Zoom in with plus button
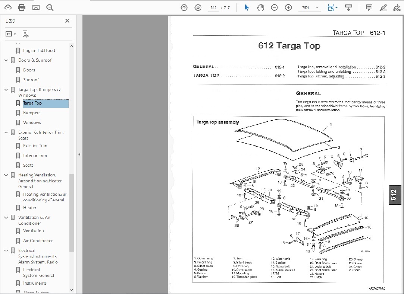Image resolution: width=404 pixels, height=294 pixels. coord(288,8)
